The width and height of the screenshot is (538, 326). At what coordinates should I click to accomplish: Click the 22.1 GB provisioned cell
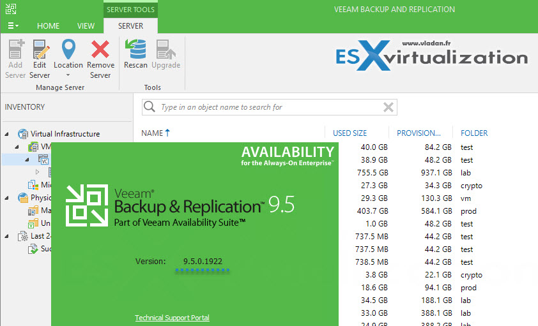click(438, 275)
